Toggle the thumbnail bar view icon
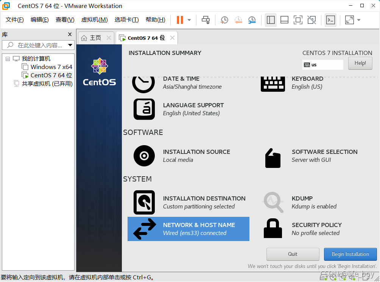The image size is (380, 282). pos(284,20)
